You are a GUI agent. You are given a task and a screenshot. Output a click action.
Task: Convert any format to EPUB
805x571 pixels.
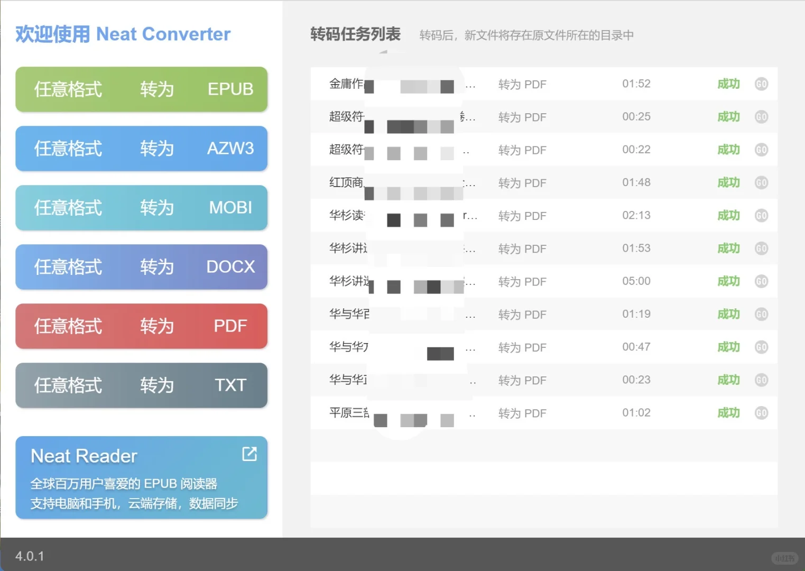pyautogui.click(x=141, y=89)
